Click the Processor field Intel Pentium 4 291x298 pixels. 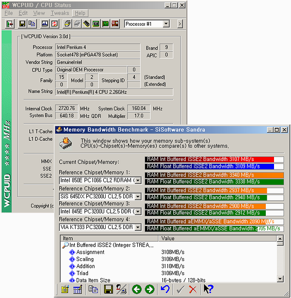(97, 47)
